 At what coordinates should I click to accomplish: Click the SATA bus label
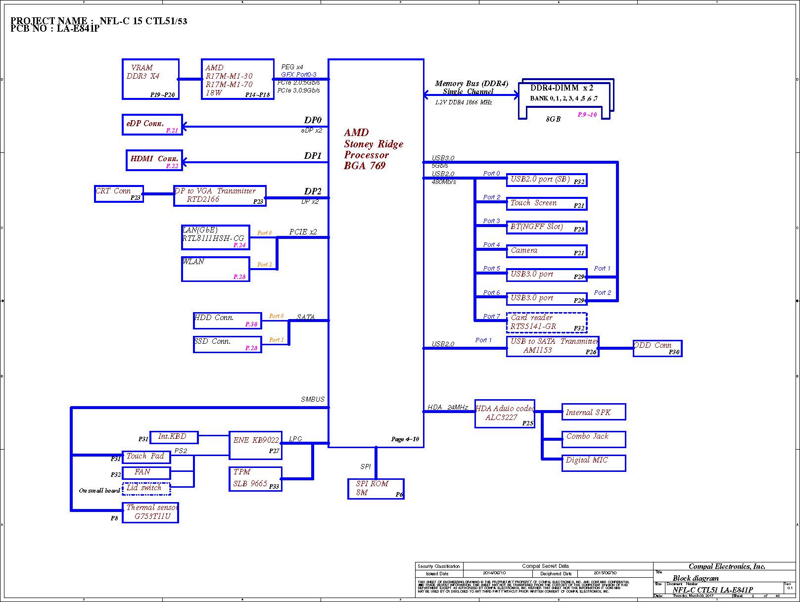306,317
